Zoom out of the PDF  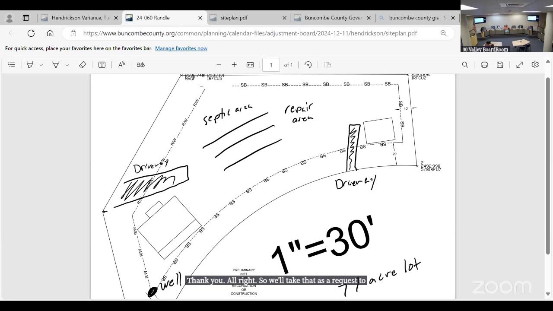click(219, 65)
